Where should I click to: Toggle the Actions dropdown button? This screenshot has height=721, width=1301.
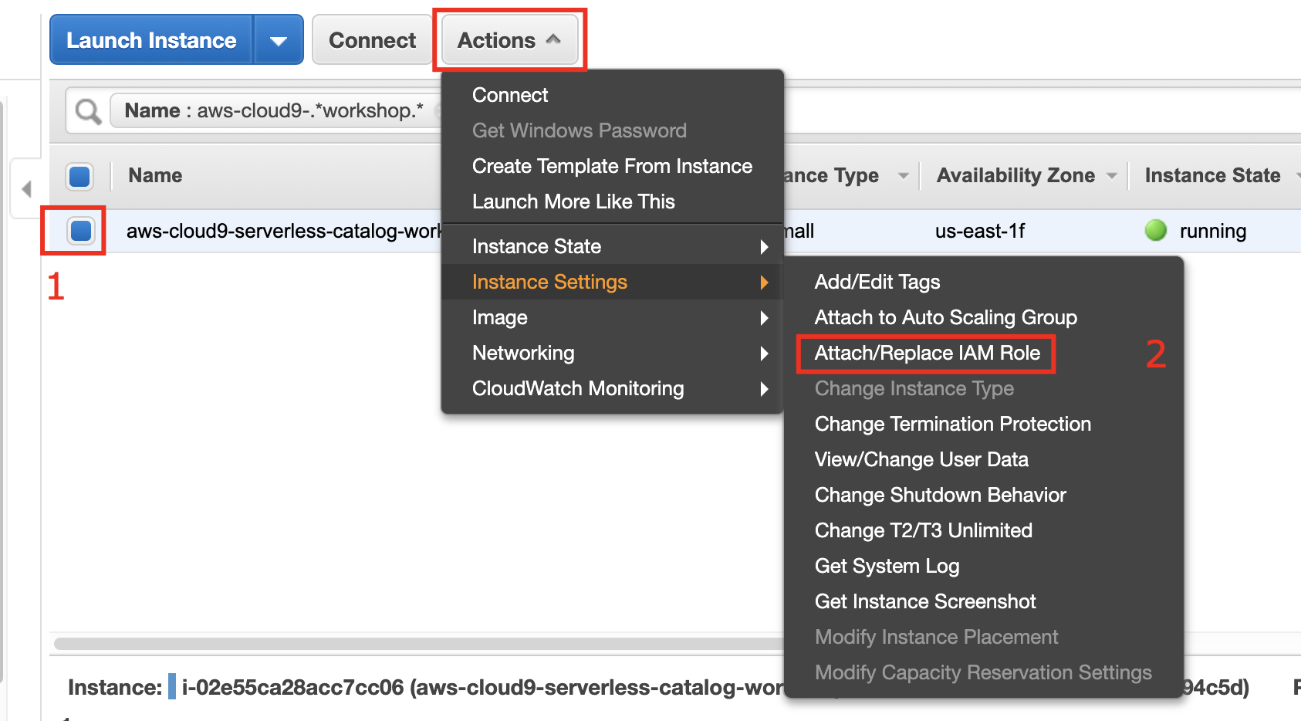[x=509, y=40]
